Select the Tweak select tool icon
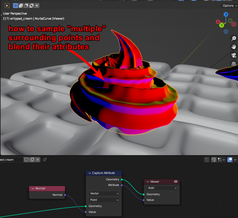Image resolution: width=238 pixels, height=218 pixels. 7,6
